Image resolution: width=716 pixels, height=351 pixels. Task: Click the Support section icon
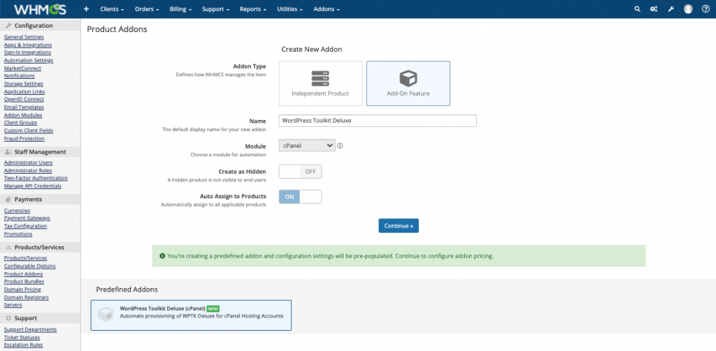pos(8,318)
